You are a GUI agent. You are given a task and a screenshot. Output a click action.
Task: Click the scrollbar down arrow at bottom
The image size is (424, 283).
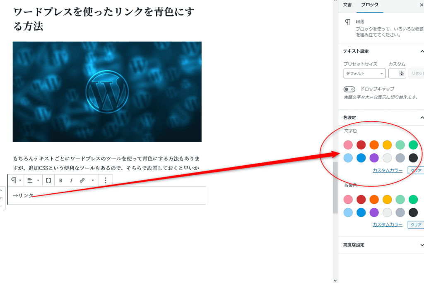pyautogui.click(x=335, y=281)
